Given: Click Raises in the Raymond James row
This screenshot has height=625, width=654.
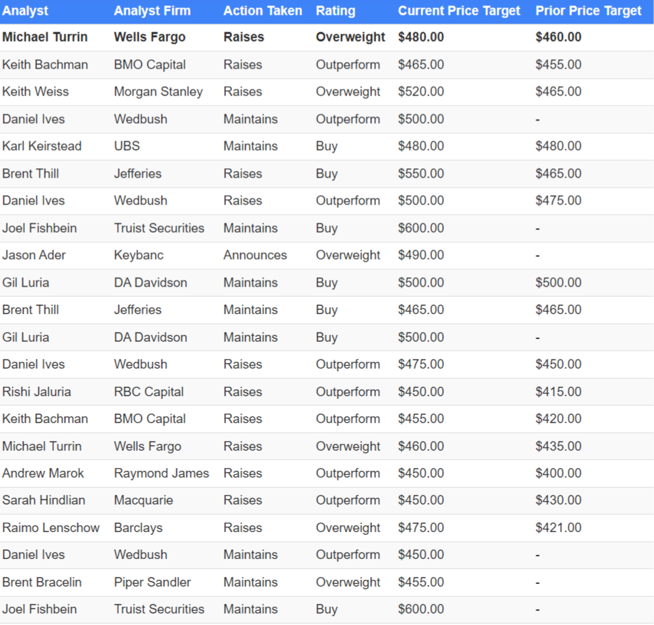Looking at the screenshot, I should (x=243, y=473).
